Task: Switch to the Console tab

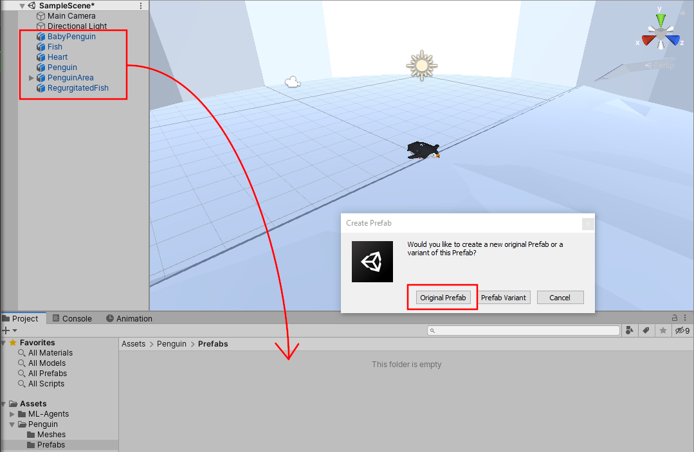Action: pos(73,318)
